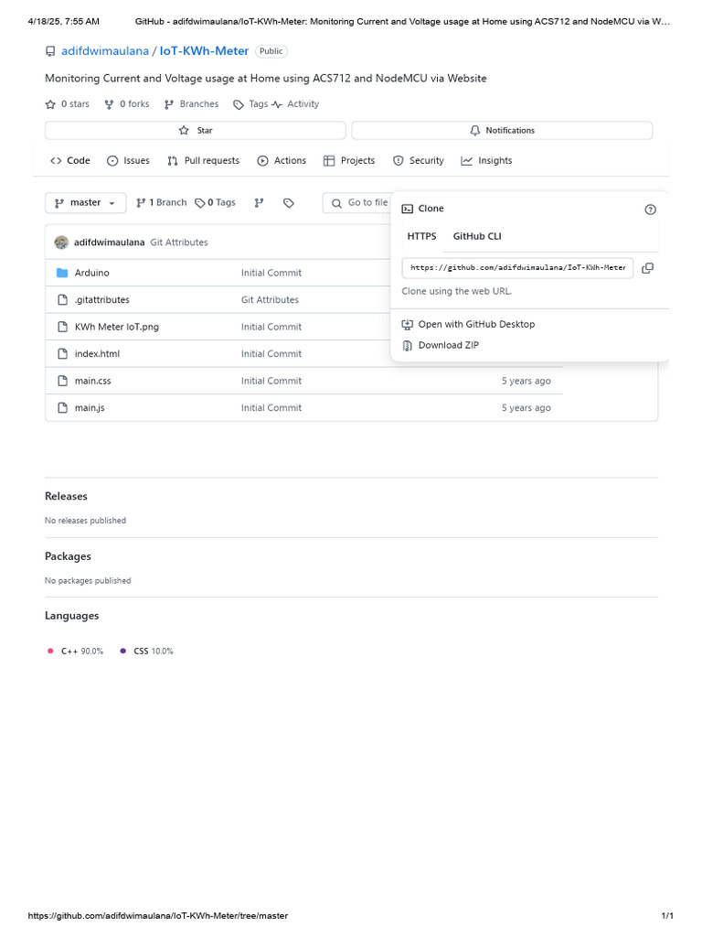Image resolution: width=702 pixels, height=937 pixels.
Task: Switch to the Issues tab
Action: pos(128,161)
